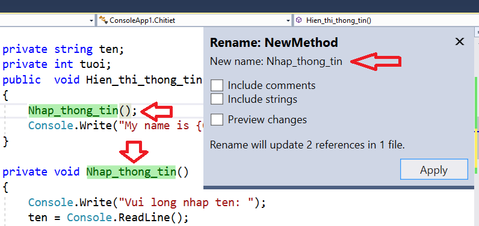Image resolution: width=479 pixels, height=226 pixels.
Task: Click the class icon beside ConsoleApp1.Chitiet
Action: [x=104, y=20]
